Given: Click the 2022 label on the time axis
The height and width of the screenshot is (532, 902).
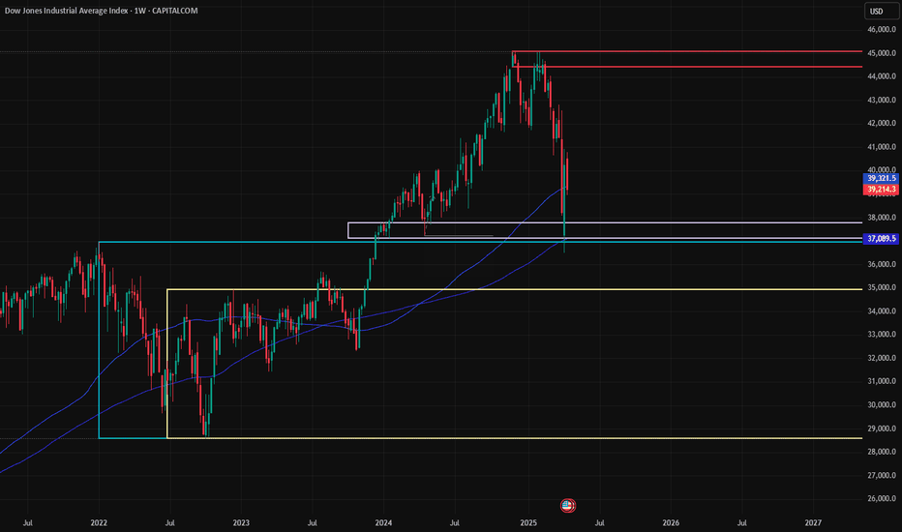Looking at the screenshot, I should tap(99, 522).
